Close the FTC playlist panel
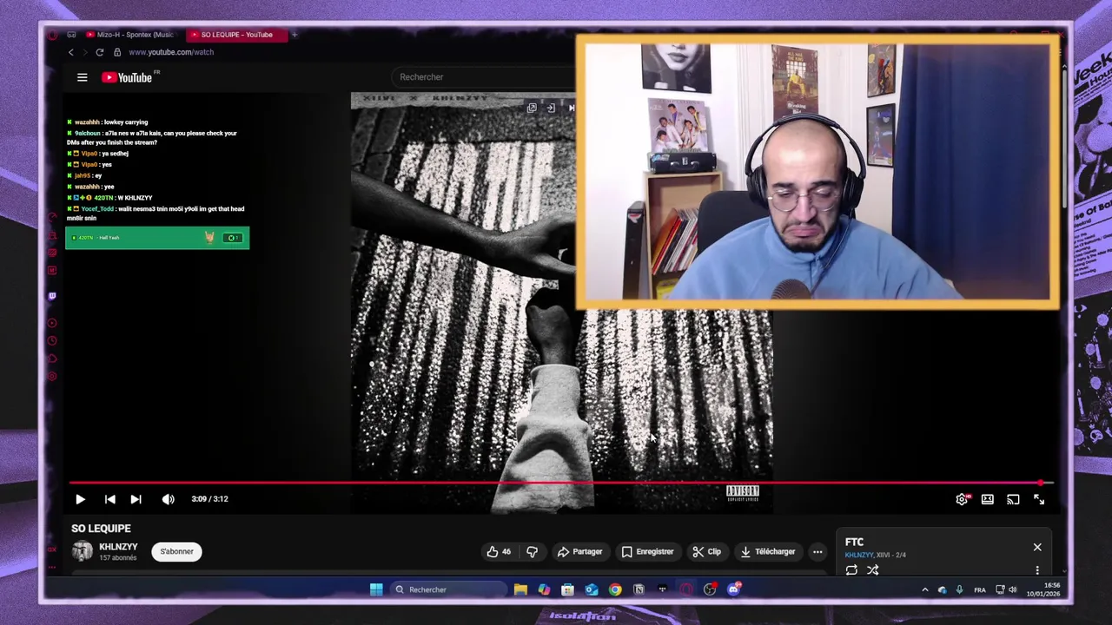 click(1037, 548)
